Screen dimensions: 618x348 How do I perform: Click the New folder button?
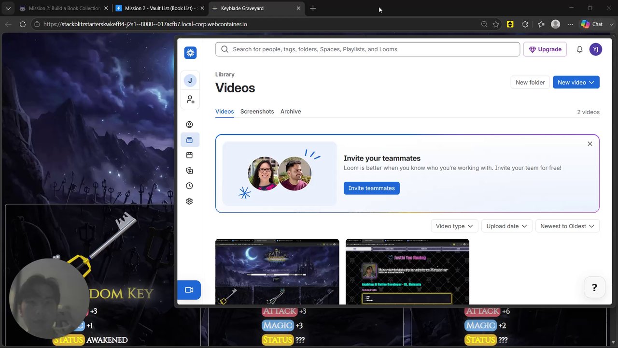pos(530,82)
